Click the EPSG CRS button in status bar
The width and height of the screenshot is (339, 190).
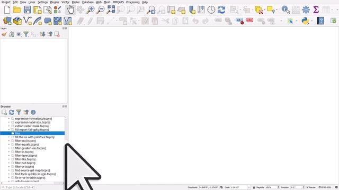tap(325, 187)
